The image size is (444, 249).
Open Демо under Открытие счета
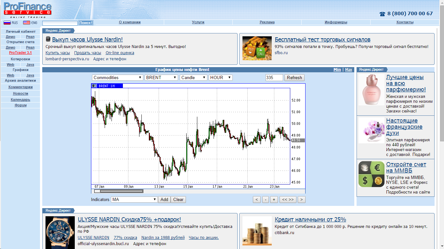pyautogui.click(x=10, y=47)
